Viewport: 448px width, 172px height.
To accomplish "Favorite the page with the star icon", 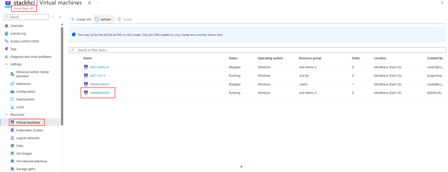I will 89,3.
